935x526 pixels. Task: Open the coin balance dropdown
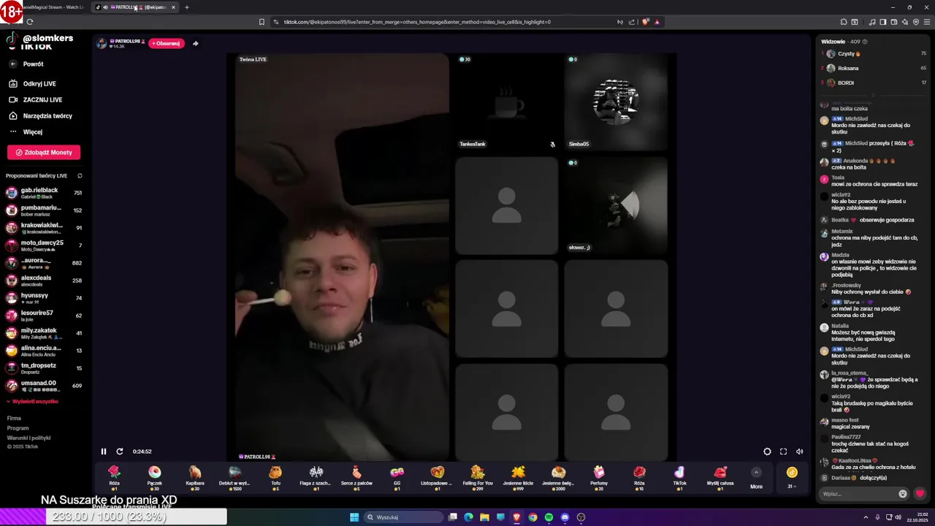(791, 478)
